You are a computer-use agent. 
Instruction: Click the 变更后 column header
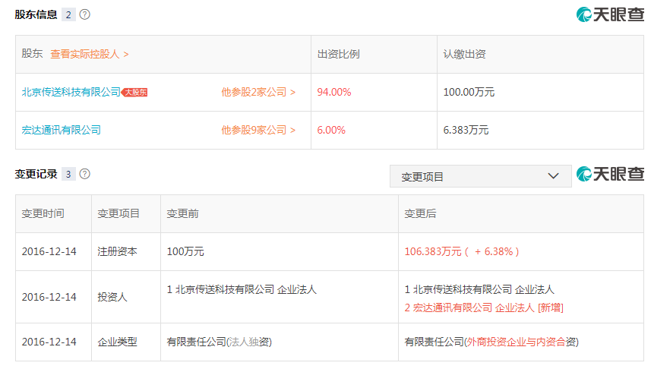[x=420, y=213]
